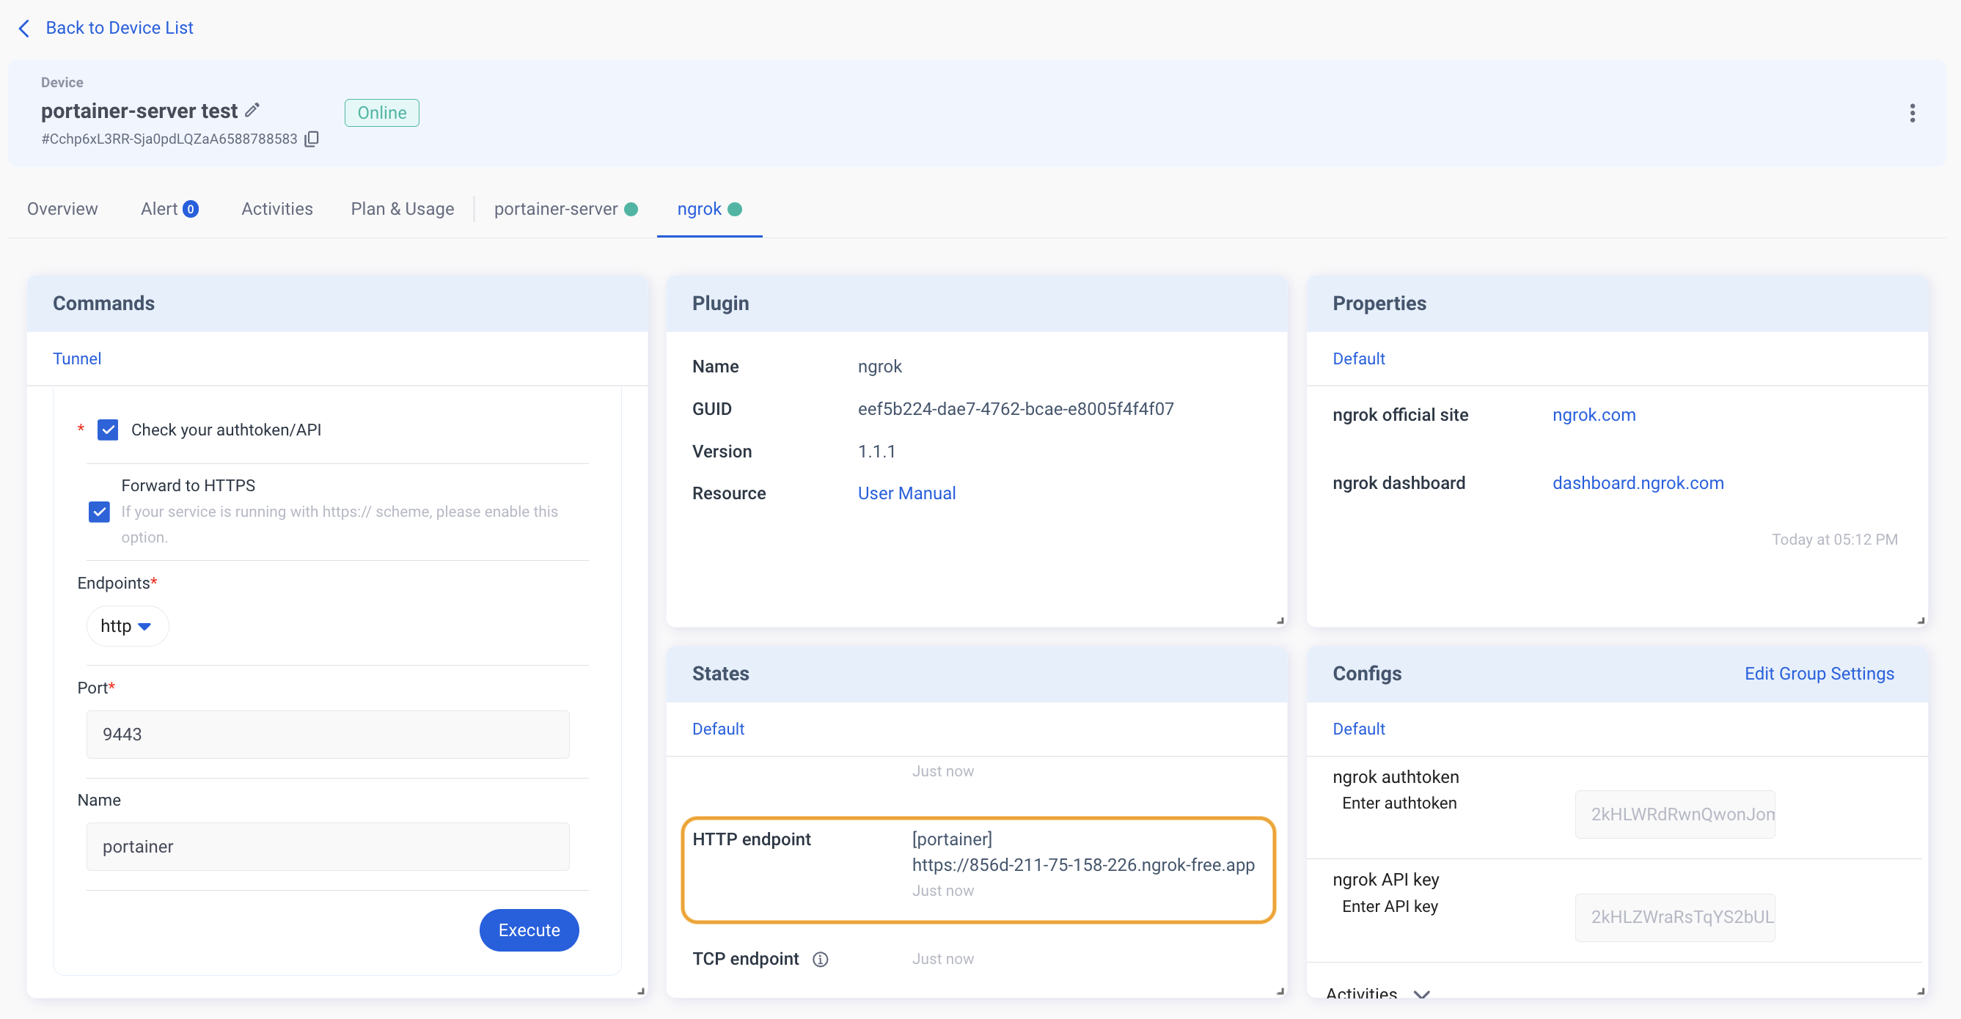The image size is (1961, 1019).
Task: Click the plugin GUID value
Action: click(x=1016, y=408)
